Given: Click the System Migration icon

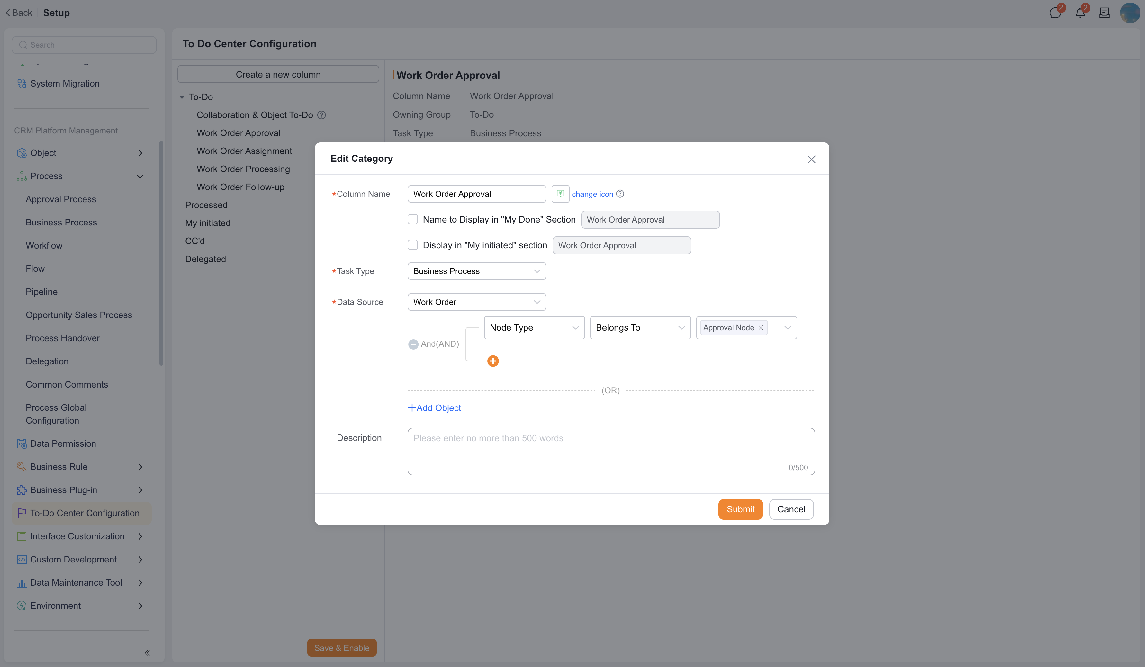Looking at the screenshot, I should click(x=21, y=84).
